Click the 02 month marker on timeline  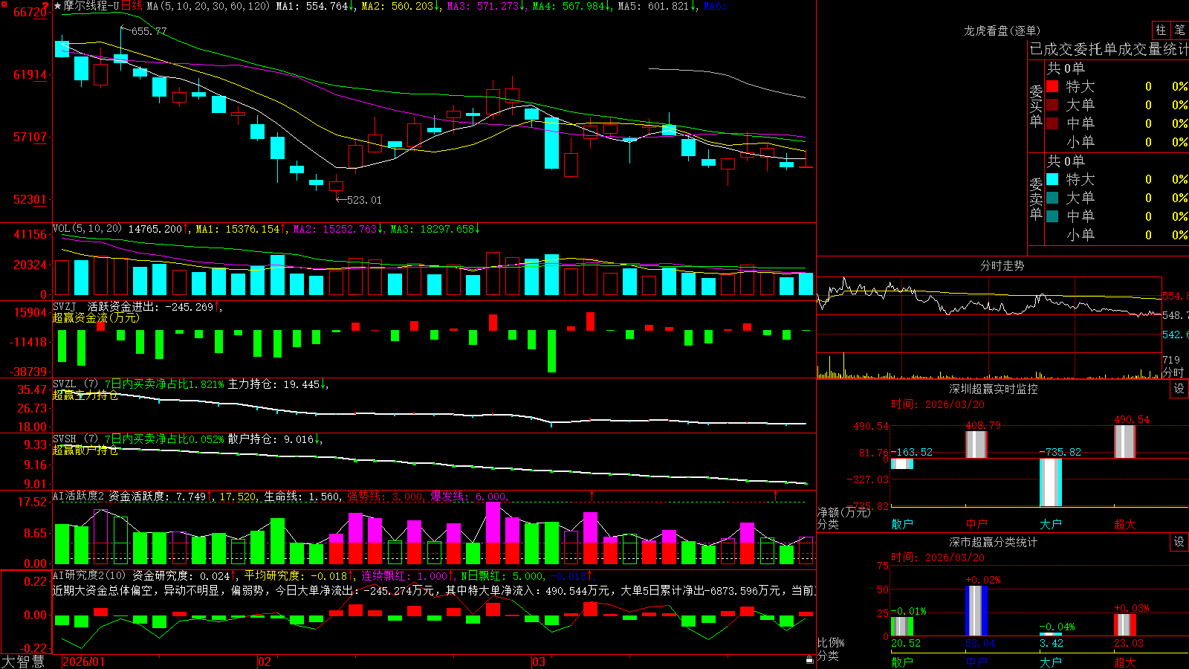coord(264,662)
